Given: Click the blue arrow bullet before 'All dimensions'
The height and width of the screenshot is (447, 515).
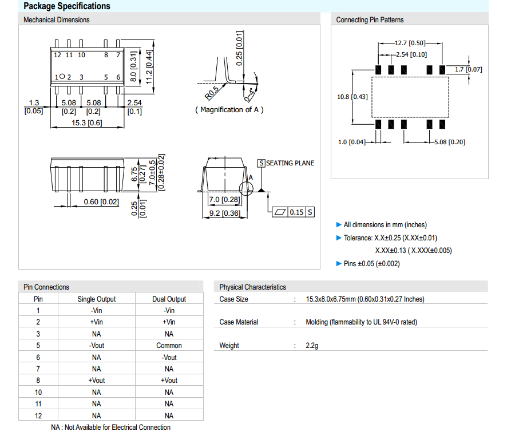Looking at the screenshot, I should 339,225.
